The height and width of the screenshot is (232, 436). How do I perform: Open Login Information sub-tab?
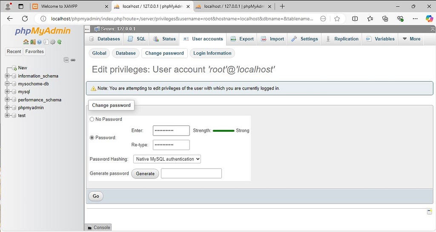(212, 53)
